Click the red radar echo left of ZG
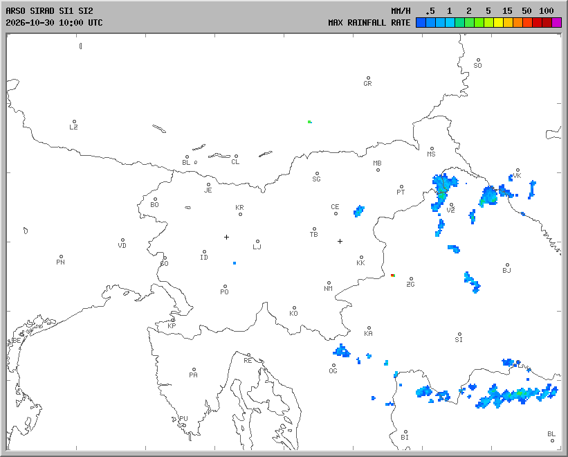Image resolution: width=568 pixels, height=457 pixels. (x=393, y=276)
